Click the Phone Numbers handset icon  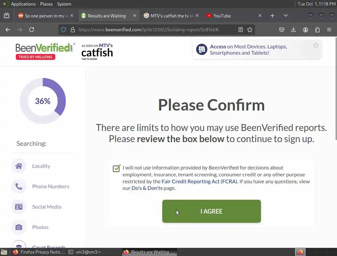point(19,186)
